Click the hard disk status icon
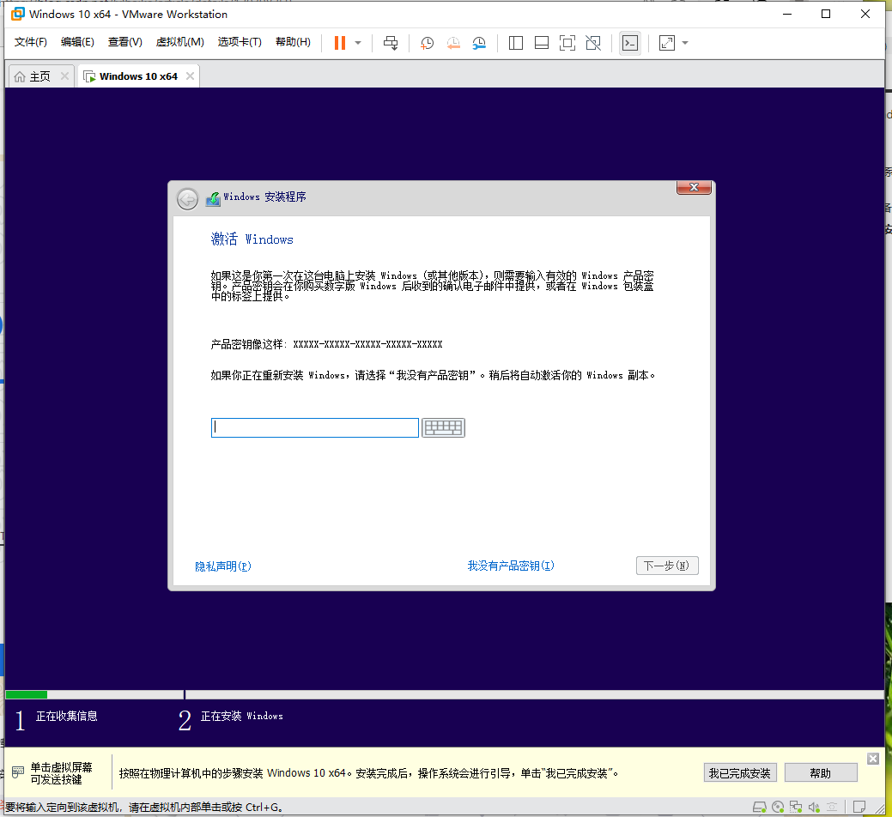Screen dimensions: 892x817 tap(760, 807)
